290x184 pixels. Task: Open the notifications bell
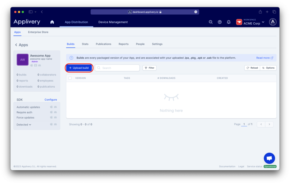(x=229, y=22)
